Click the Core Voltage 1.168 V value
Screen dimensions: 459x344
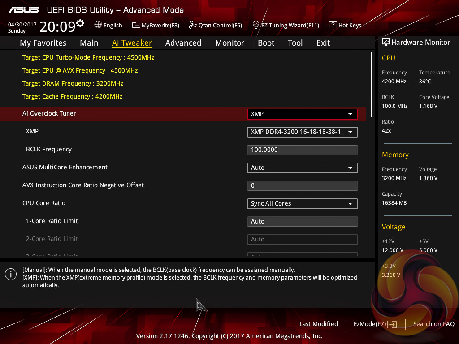click(x=428, y=106)
